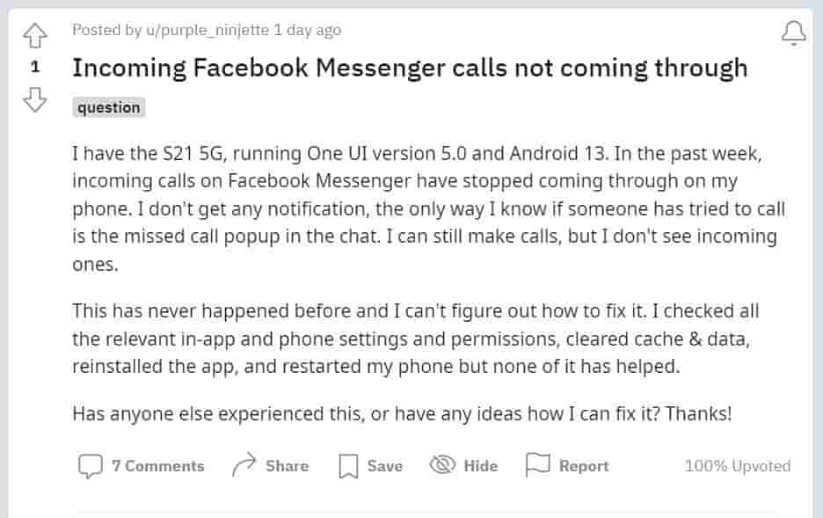Click the Report flag icon

click(x=537, y=465)
